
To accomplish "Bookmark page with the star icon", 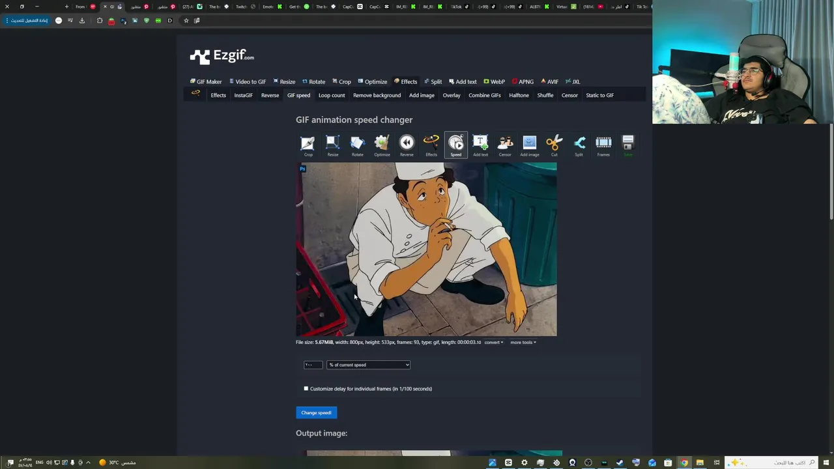I will click(186, 20).
